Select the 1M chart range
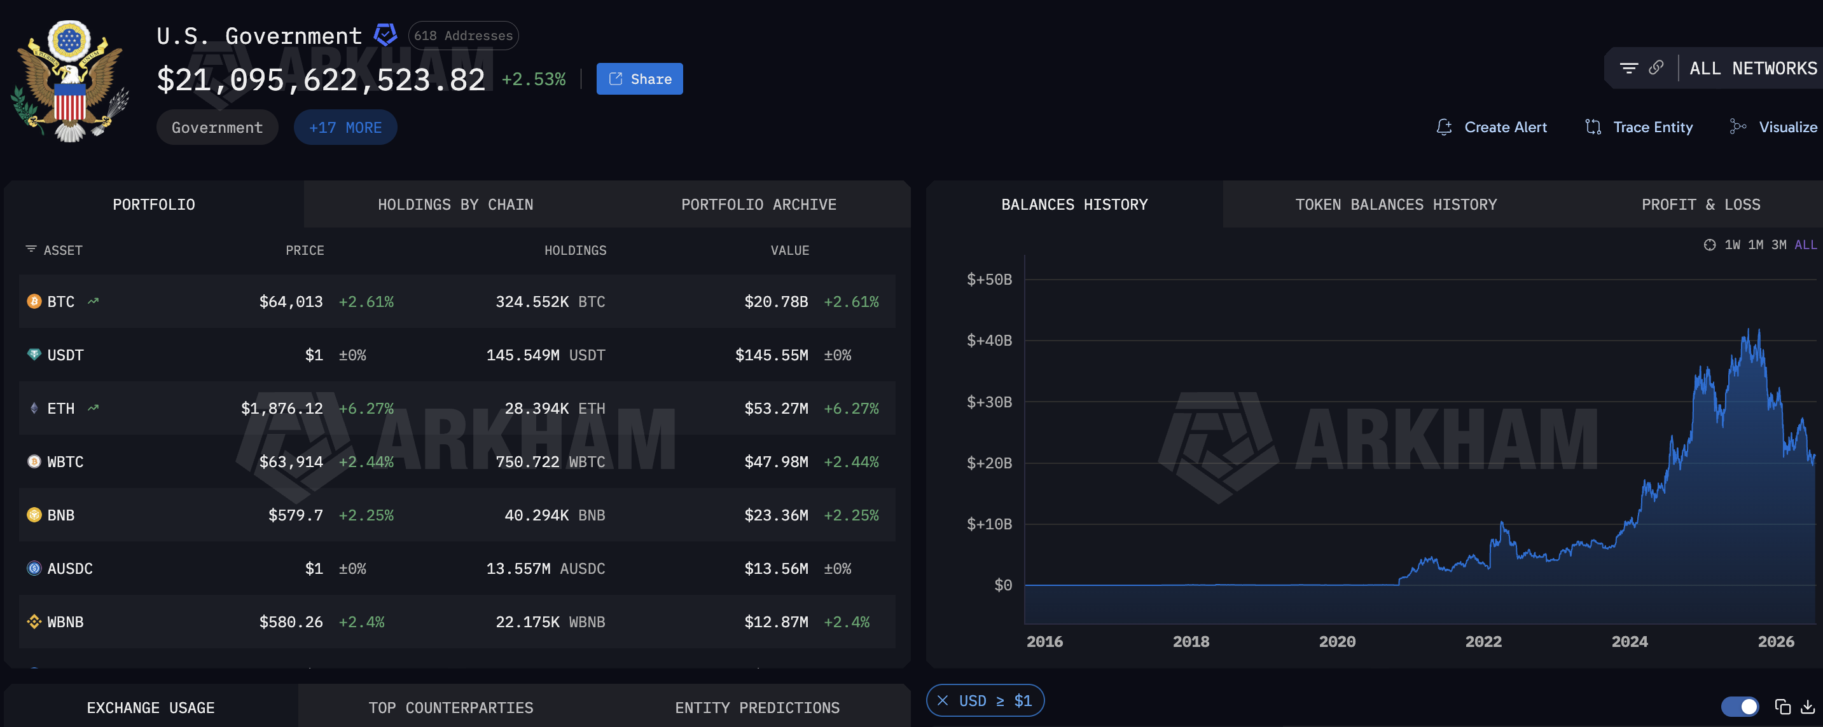 point(1755,245)
